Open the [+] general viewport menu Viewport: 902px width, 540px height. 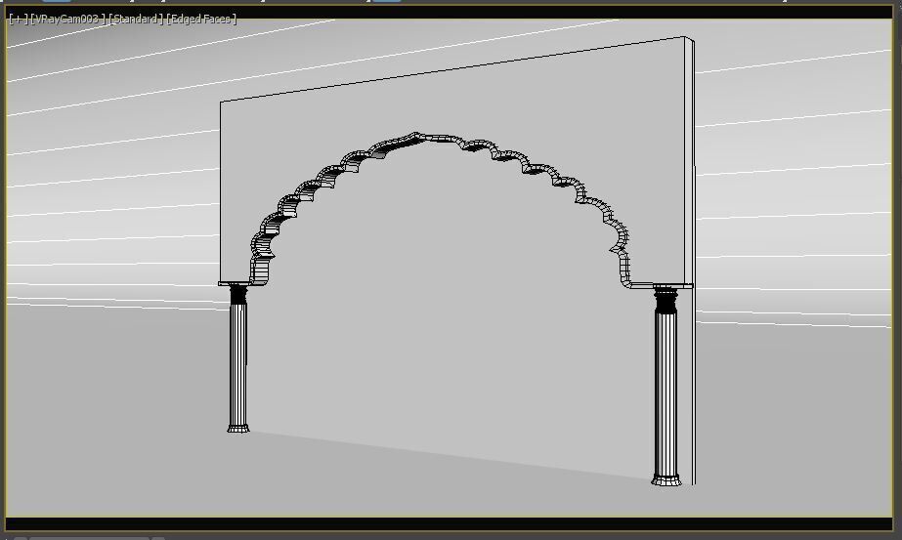point(19,19)
